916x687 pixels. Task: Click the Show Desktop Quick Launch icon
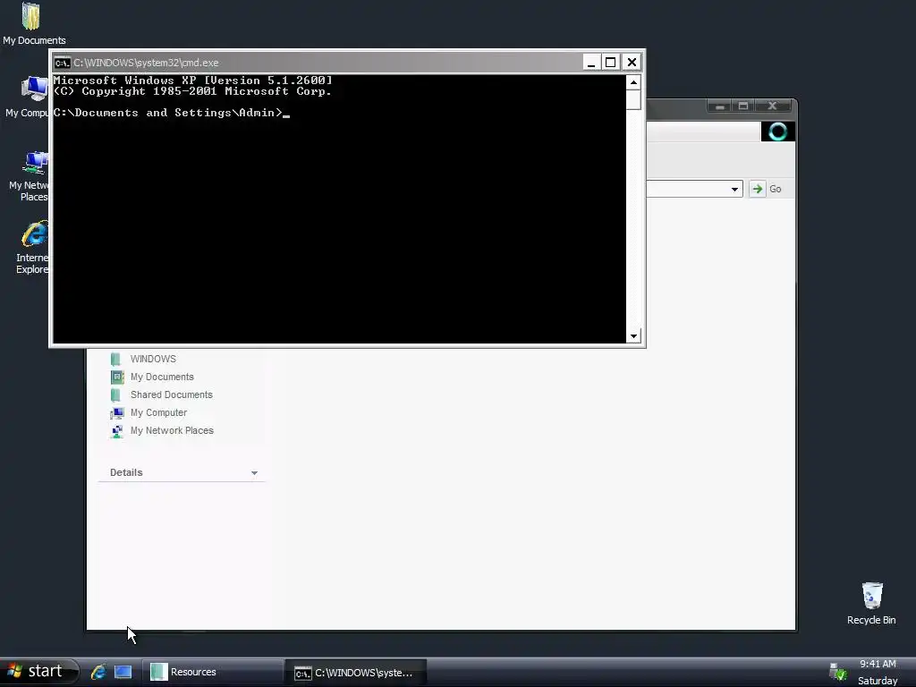pos(123,672)
